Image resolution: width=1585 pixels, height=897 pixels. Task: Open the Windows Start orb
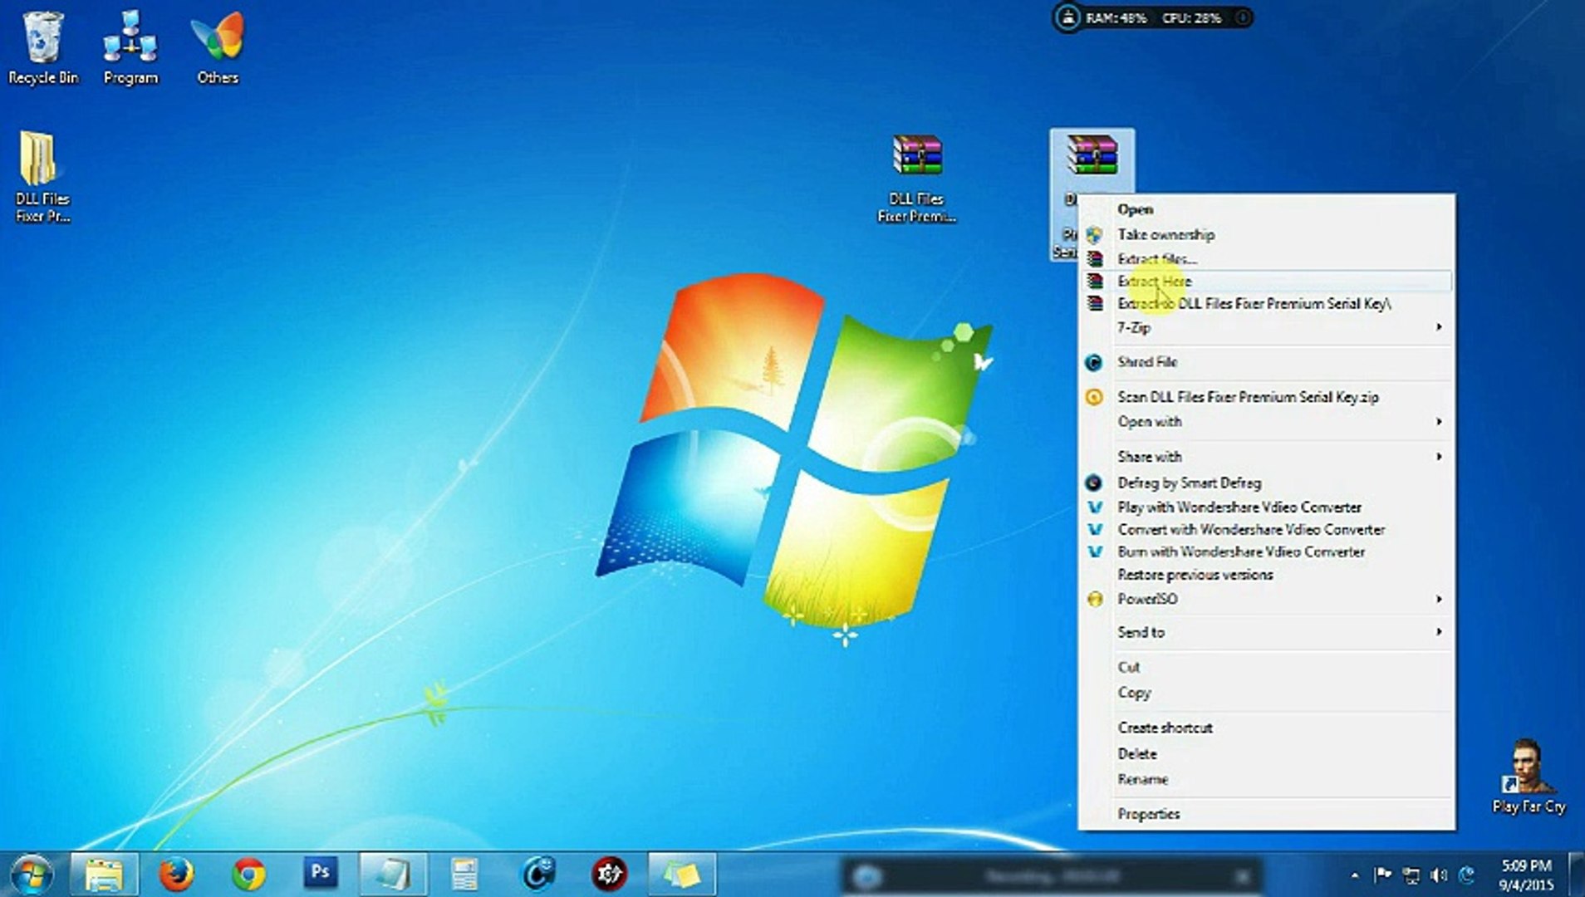click(x=32, y=874)
